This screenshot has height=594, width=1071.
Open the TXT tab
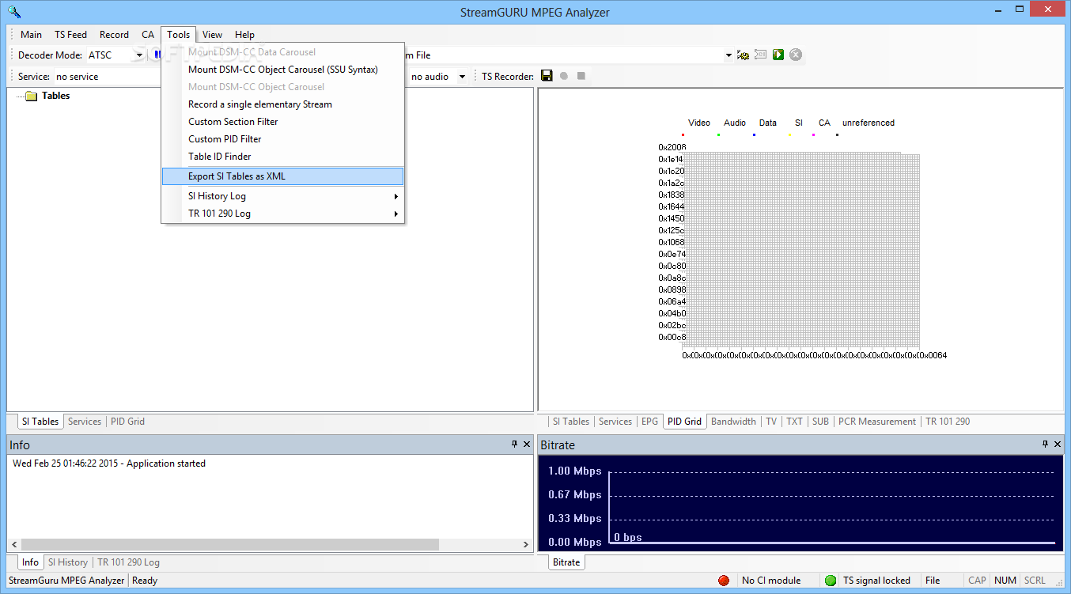pyautogui.click(x=794, y=422)
